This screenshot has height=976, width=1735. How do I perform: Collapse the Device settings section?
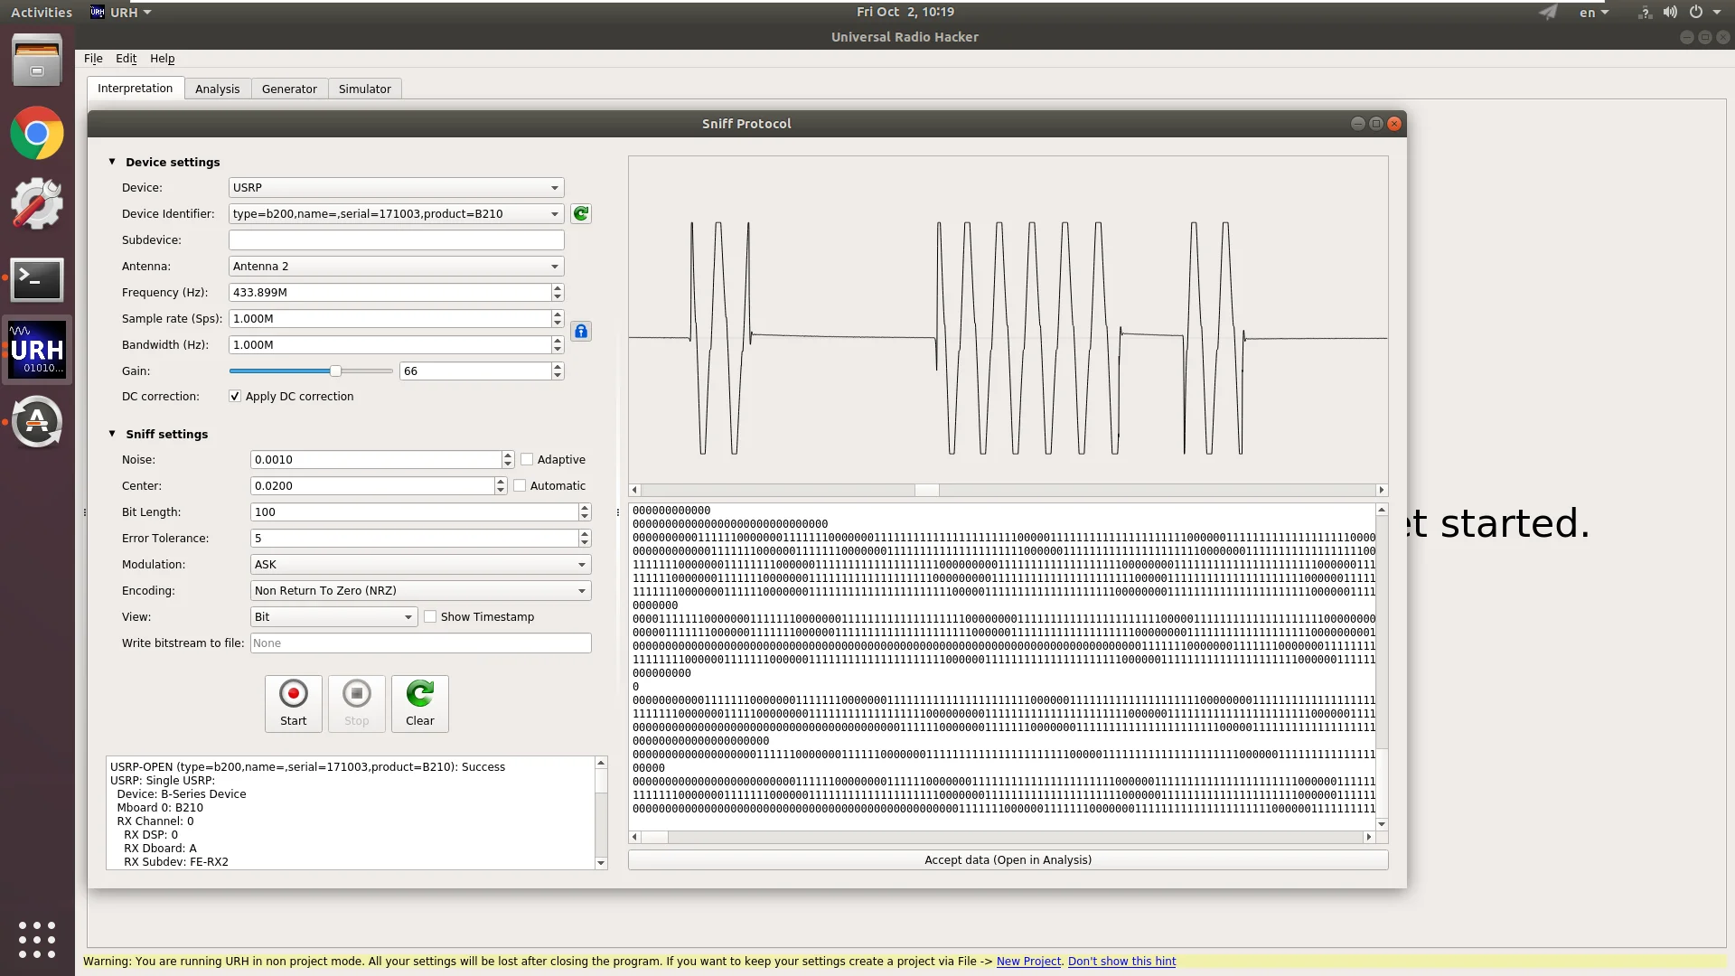click(x=112, y=162)
